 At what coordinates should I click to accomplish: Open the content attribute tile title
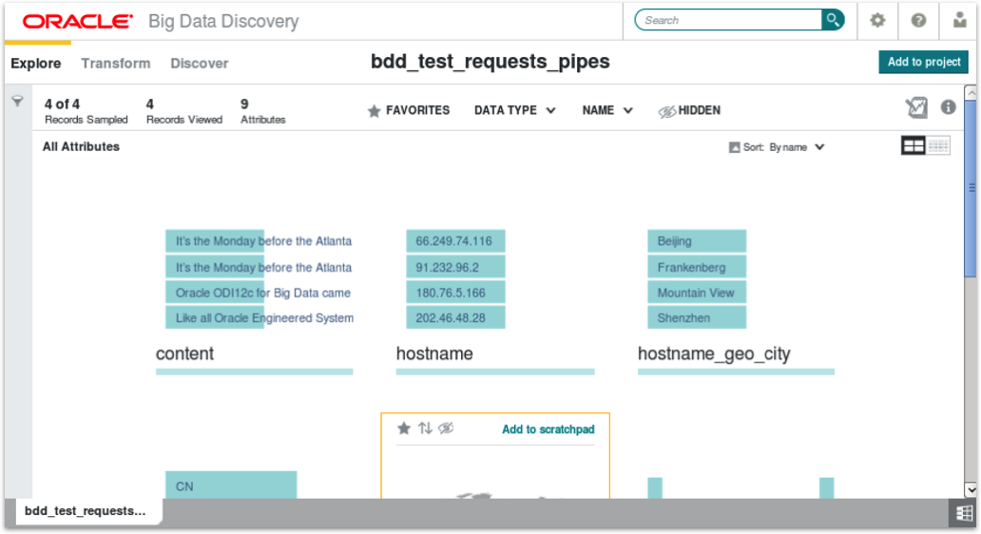point(184,353)
